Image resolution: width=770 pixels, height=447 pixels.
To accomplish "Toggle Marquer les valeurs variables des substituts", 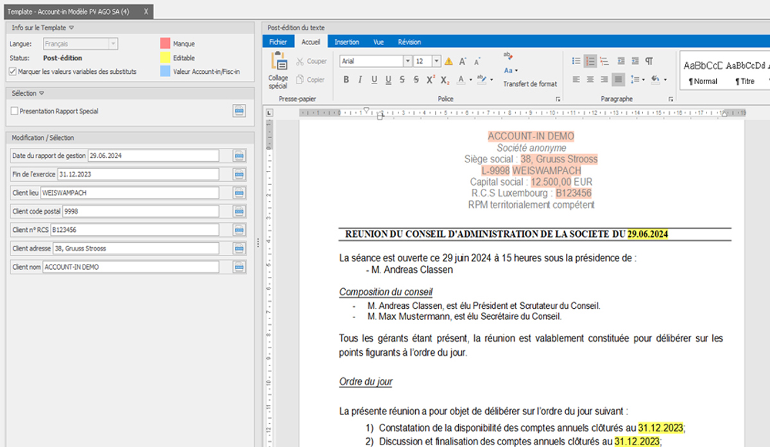I will (13, 72).
